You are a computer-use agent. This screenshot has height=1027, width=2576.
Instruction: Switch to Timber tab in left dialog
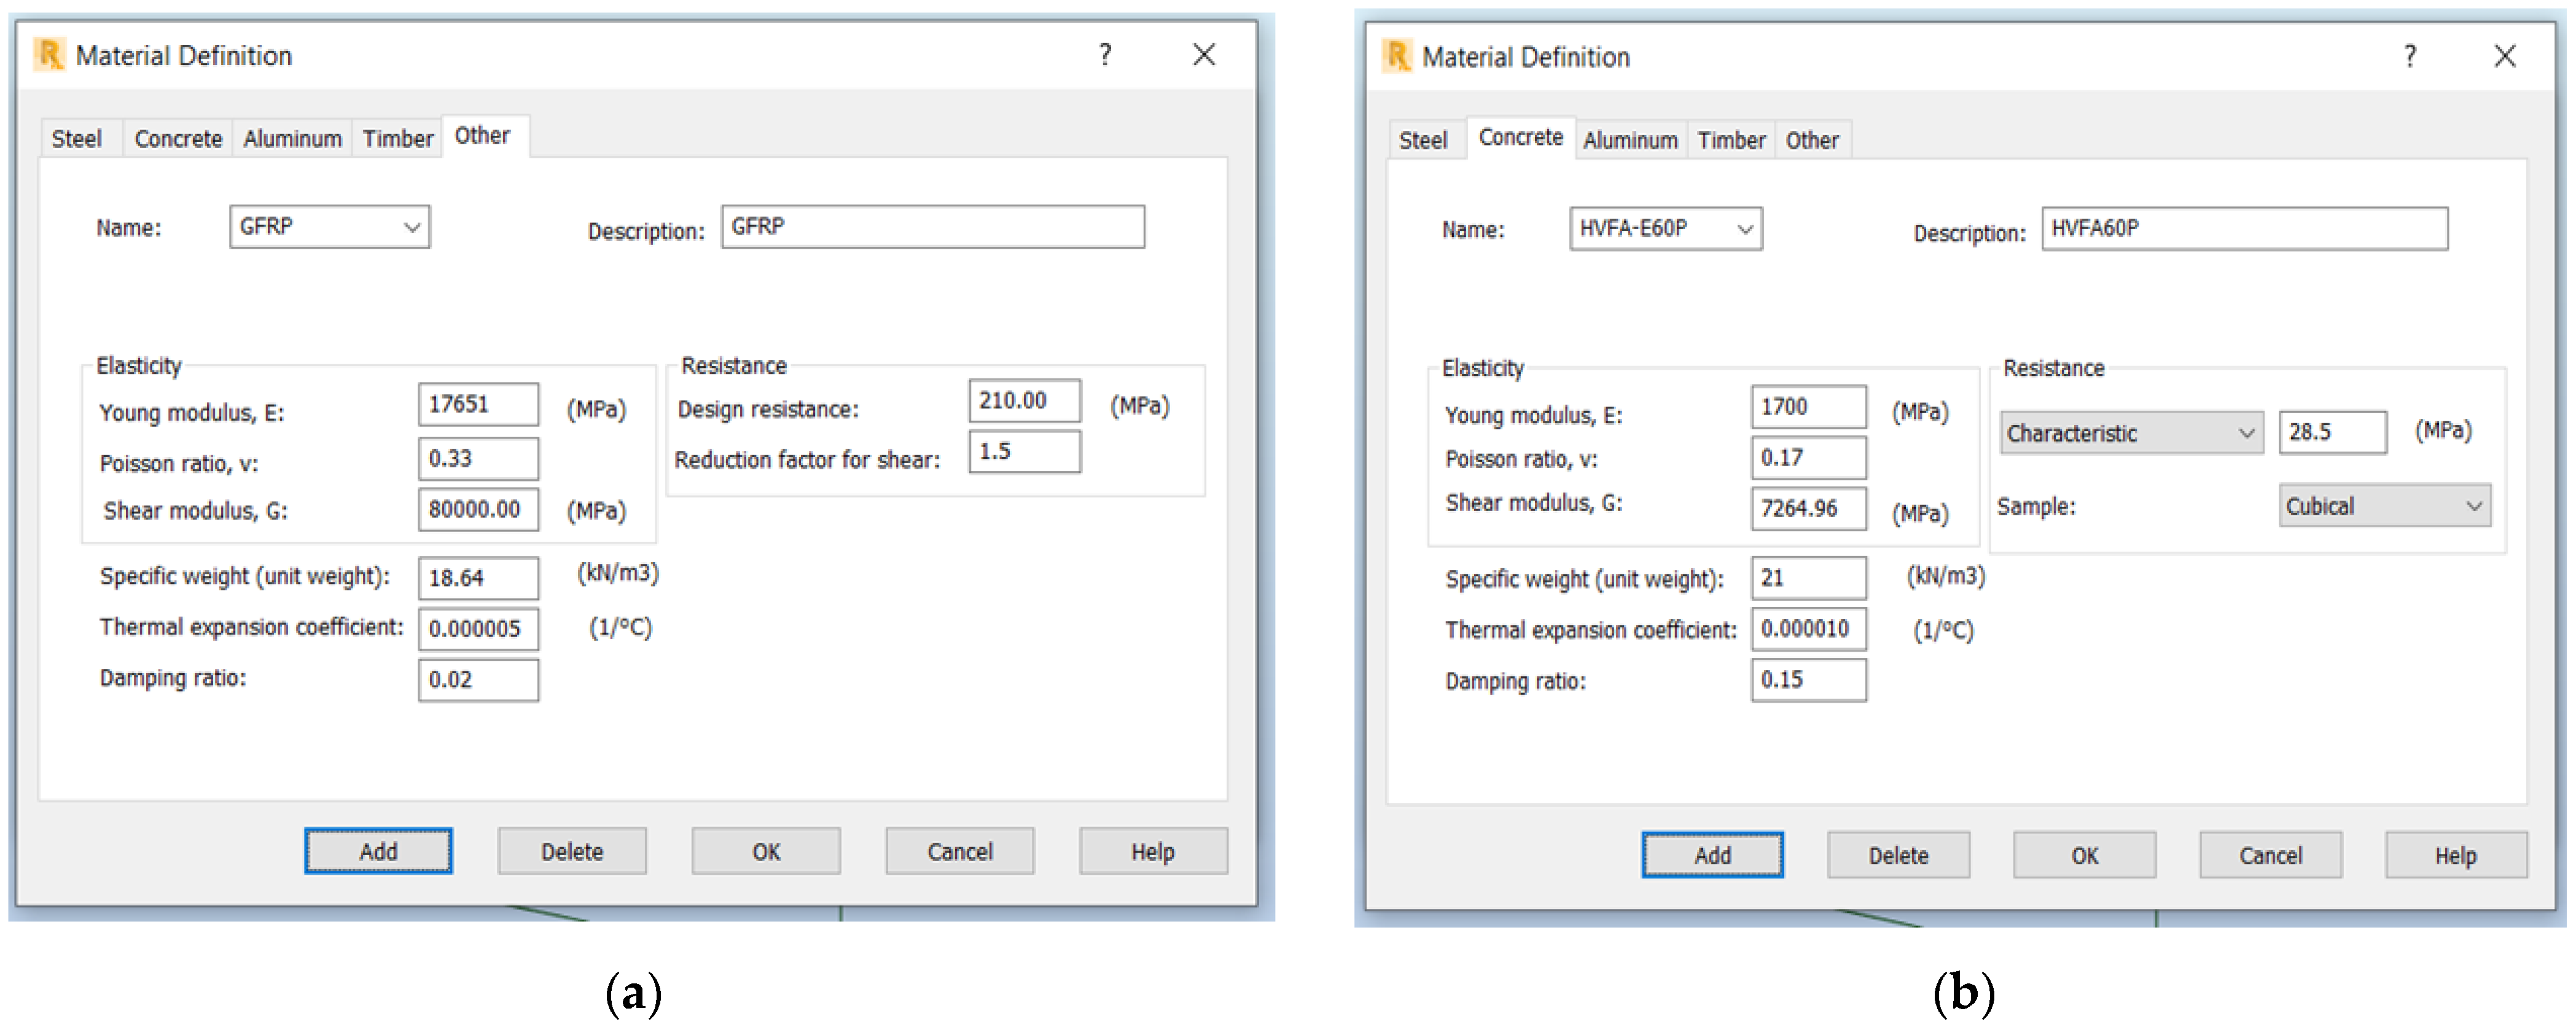click(x=397, y=139)
